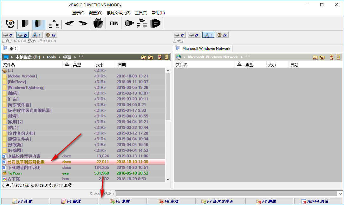Click the F5 复制 button
Image resolution: width=344 pixels, height=205 pixels.
123,201
